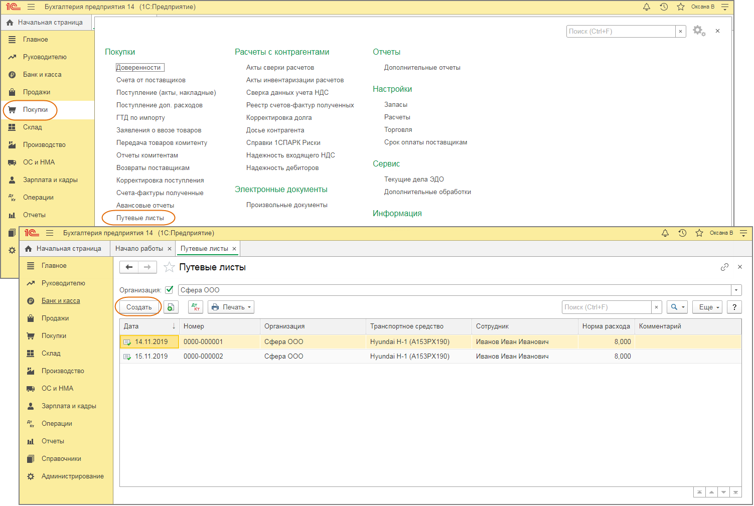Expand the Организация combo box arrow
The image size is (754, 506).
pos(736,290)
